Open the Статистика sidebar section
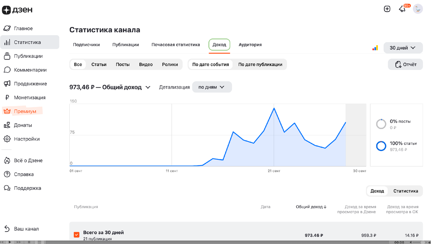Image resolution: width=431 pixels, height=244 pixels. point(29,42)
